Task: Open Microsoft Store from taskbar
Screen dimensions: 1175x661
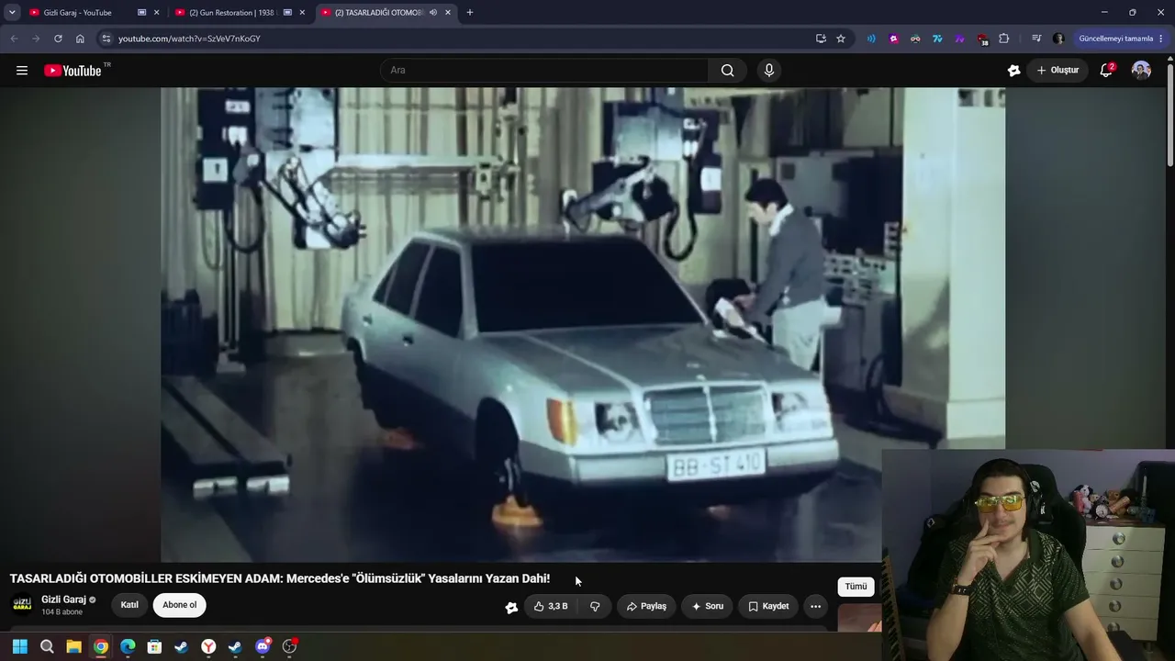Action: 154,646
